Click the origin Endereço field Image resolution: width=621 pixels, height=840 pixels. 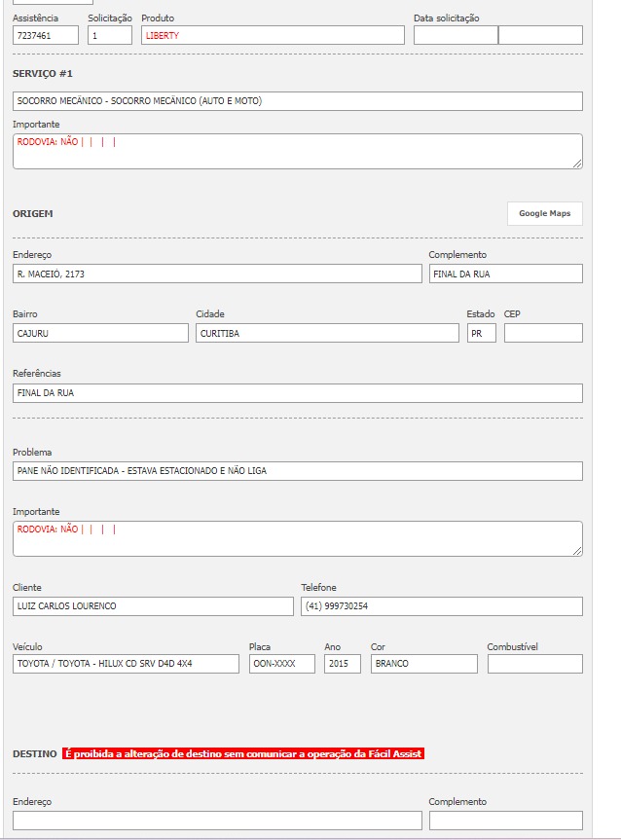pyautogui.click(x=217, y=274)
